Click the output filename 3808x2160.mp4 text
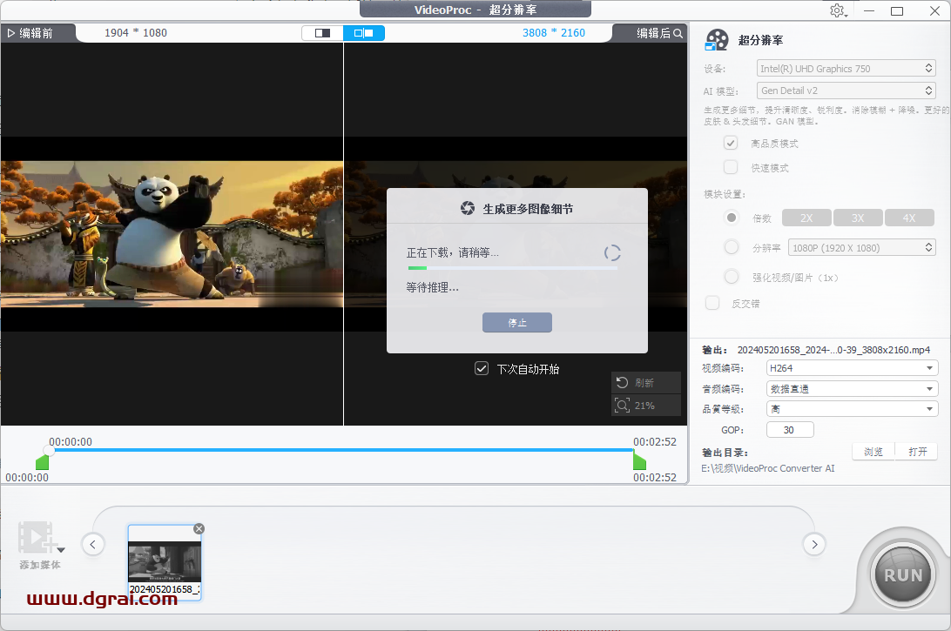 click(833, 350)
